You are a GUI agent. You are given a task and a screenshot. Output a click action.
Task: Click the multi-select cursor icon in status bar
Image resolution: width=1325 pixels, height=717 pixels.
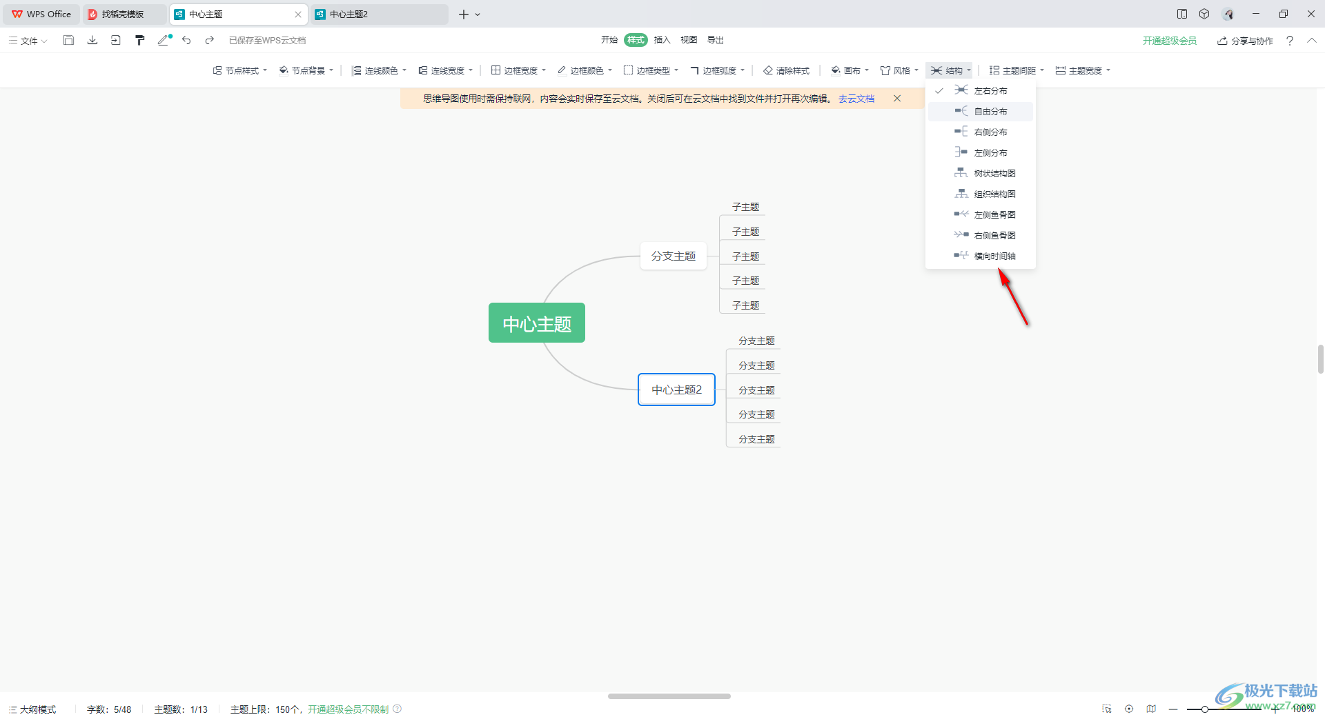pyautogui.click(x=1107, y=709)
